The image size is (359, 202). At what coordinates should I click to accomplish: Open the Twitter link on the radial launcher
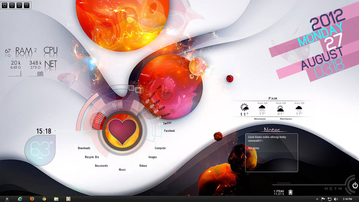click(x=167, y=122)
